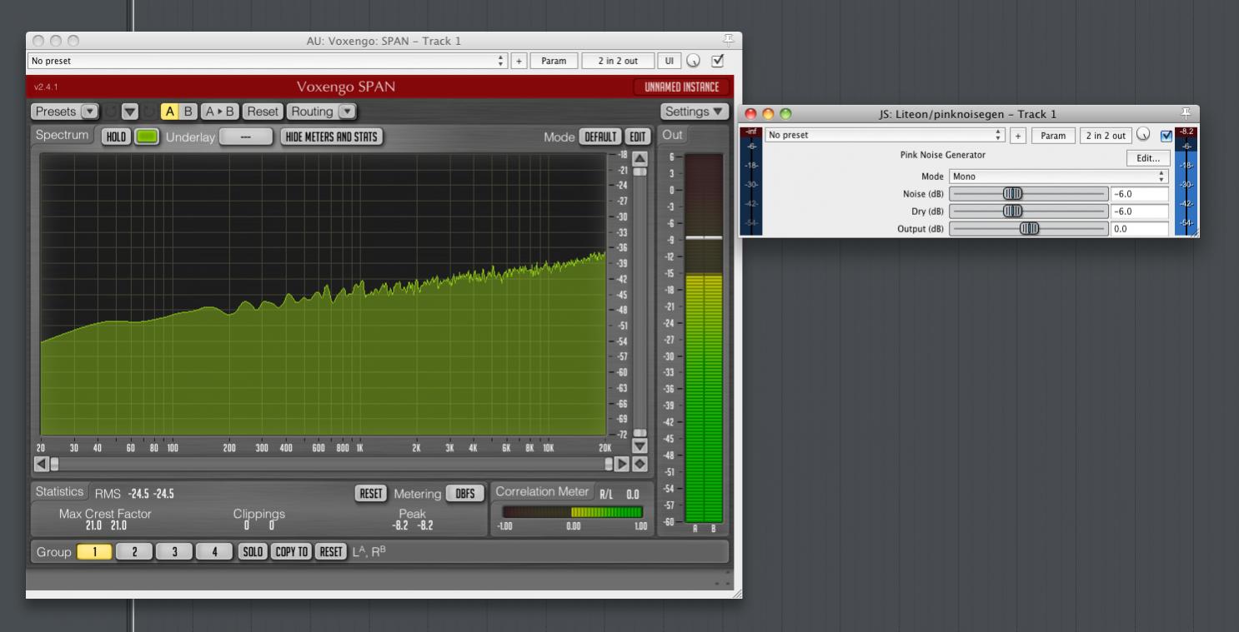This screenshot has width=1239, height=632.
Task: Click the Output (dB) slider
Action: (x=1029, y=229)
